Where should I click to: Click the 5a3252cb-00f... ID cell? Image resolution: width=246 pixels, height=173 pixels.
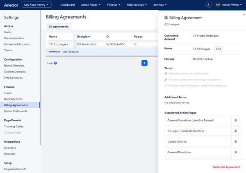[x=116, y=44]
